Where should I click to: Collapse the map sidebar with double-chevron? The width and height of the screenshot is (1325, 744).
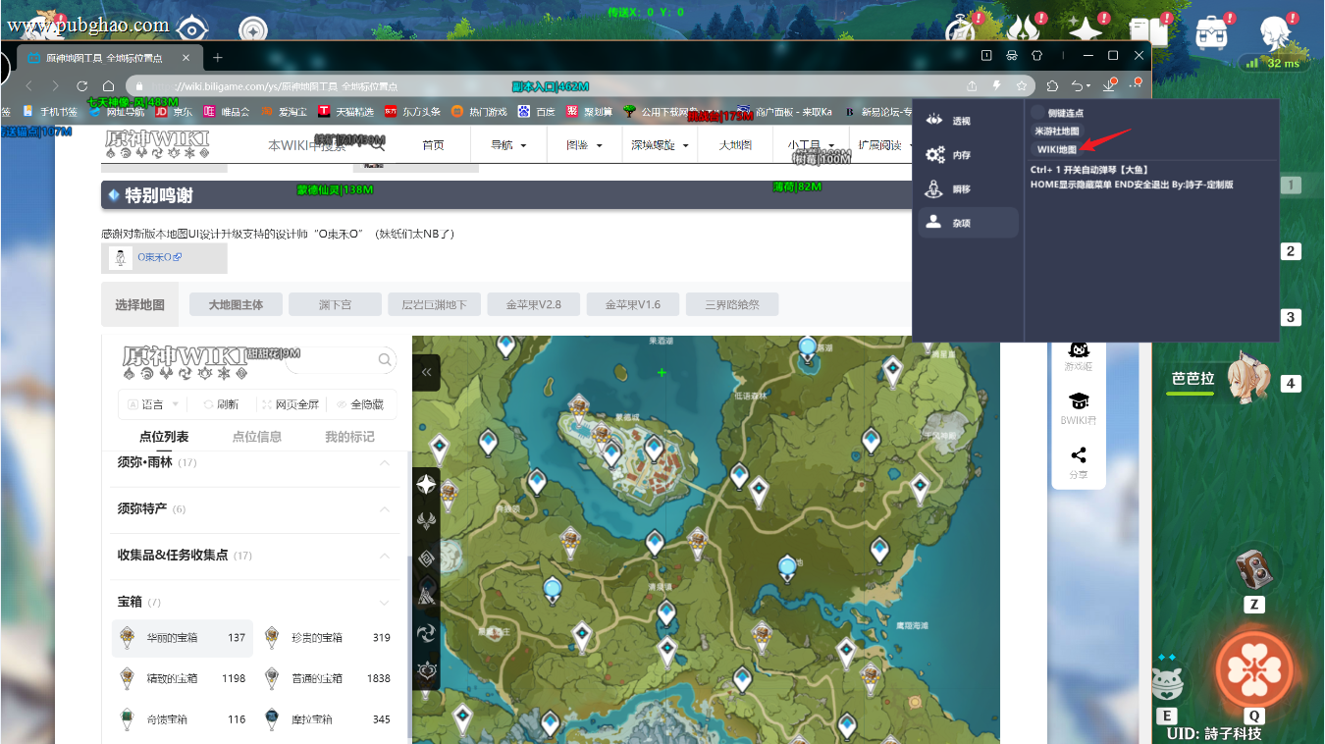[426, 373]
